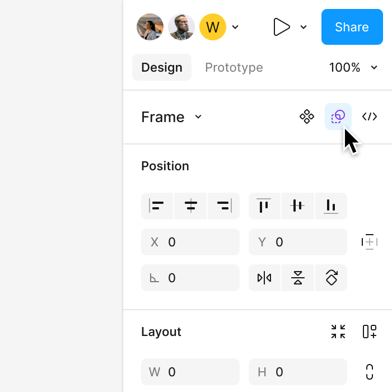Expand the collaborators avatar list chevron

(235, 27)
